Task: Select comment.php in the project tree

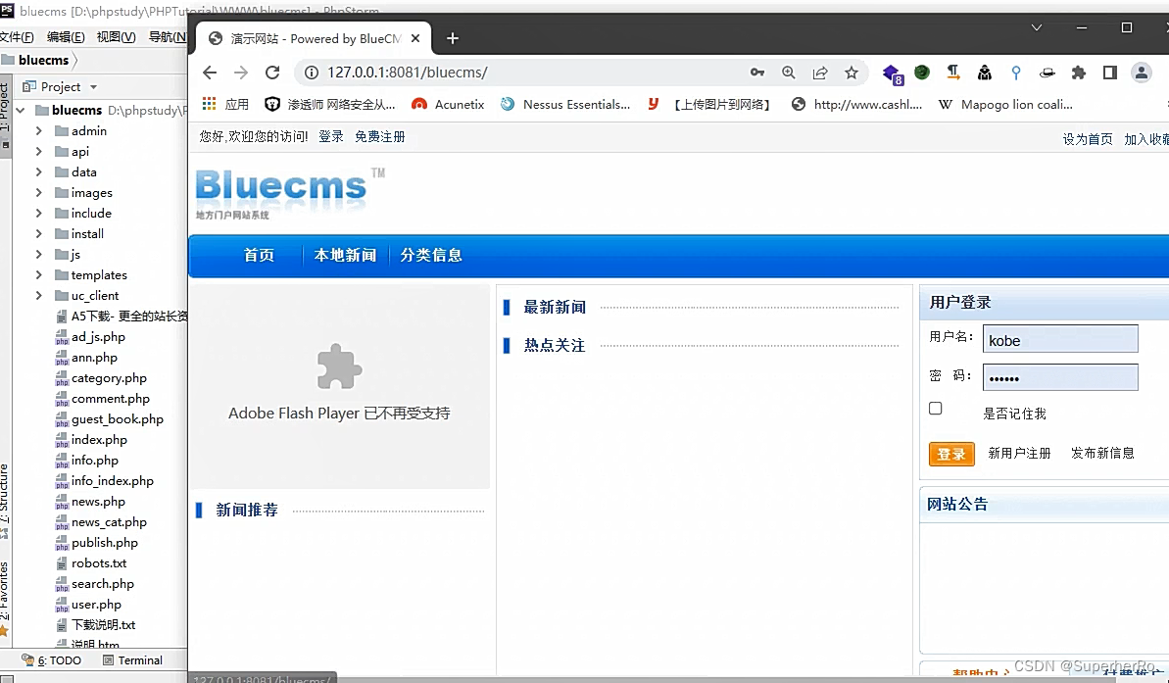Action: pyautogui.click(x=111, y=399)
